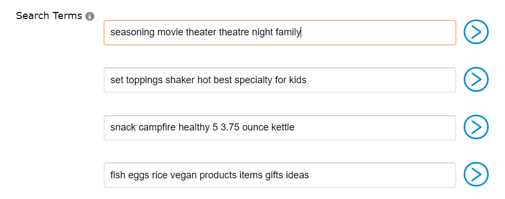The width and height of the screenshot is (505, 199).
Task: Focus the field ending with "ounce kettle"
Action: [x=280, y=128]
